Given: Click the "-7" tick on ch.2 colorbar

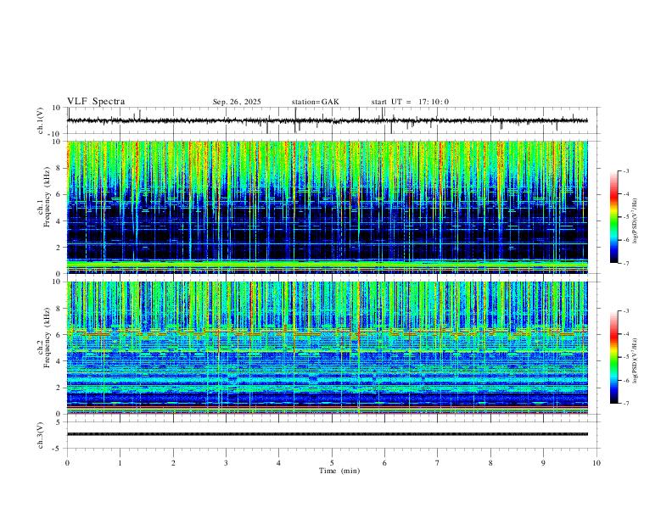Looking at the screenshot, I should (x=626, y=404).
